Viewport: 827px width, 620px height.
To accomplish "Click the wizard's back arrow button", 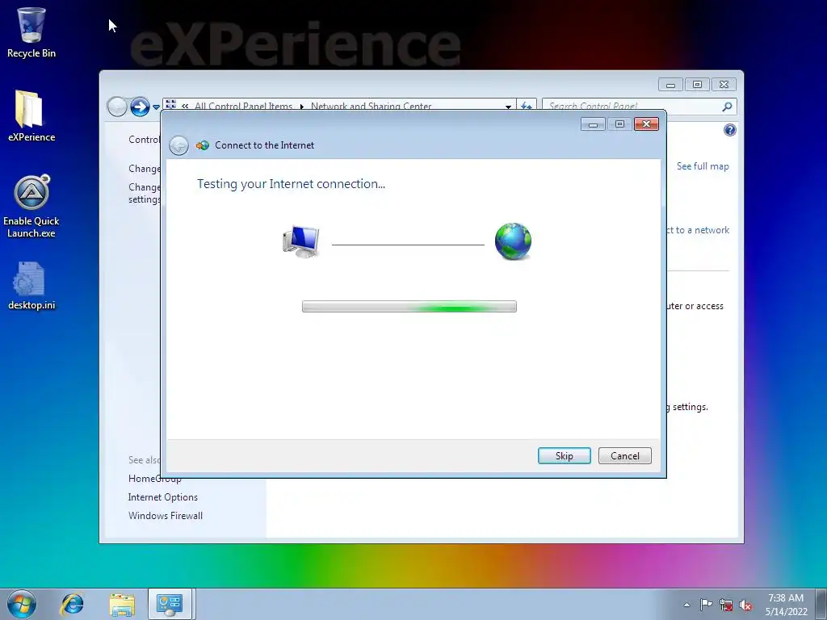I will pos(178,145).
